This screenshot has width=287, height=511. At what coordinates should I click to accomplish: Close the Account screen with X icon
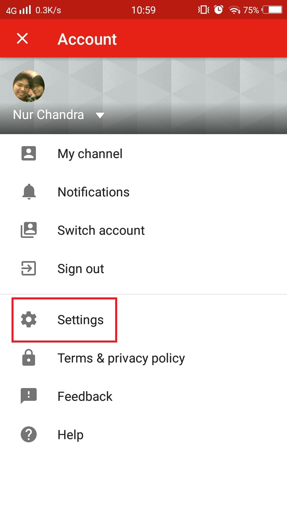click(22, 39)
